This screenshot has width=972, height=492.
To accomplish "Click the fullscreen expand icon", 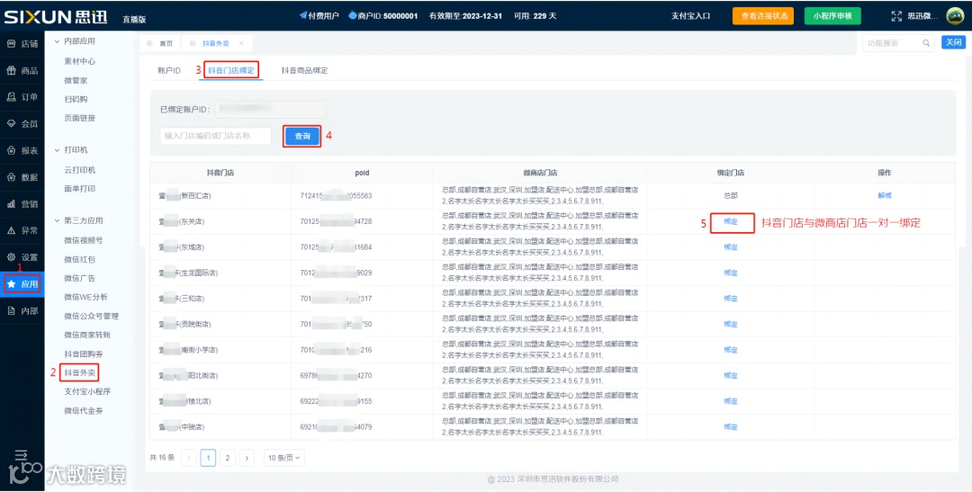I will pyautogui.click(x=895, y=16).
